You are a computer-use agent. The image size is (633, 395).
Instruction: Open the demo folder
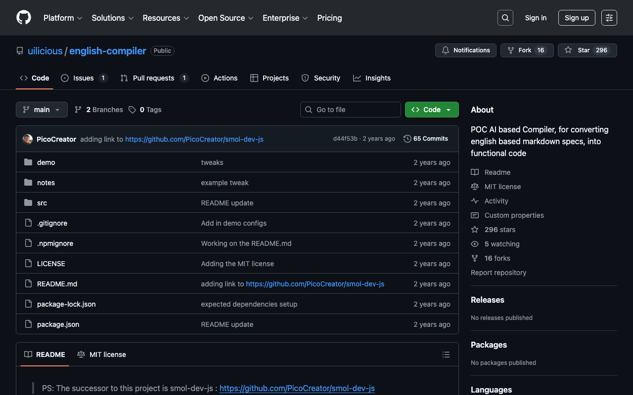tap(46, 162)
